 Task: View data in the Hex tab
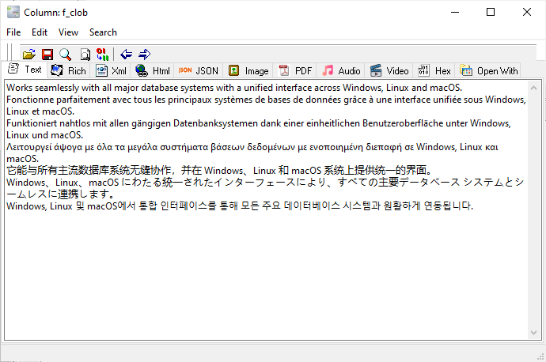pyautogui.click(x=434, y=71)
